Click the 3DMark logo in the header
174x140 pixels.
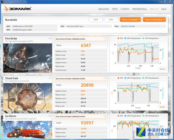(18, 9)
